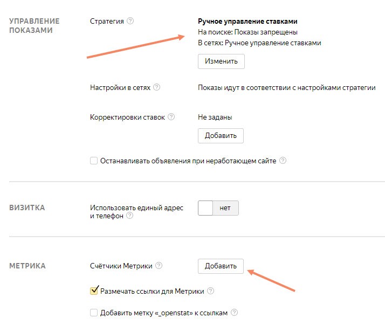
Task: Tick the Добавить метку «_openstat» checkbox
Action: [94, 313]
